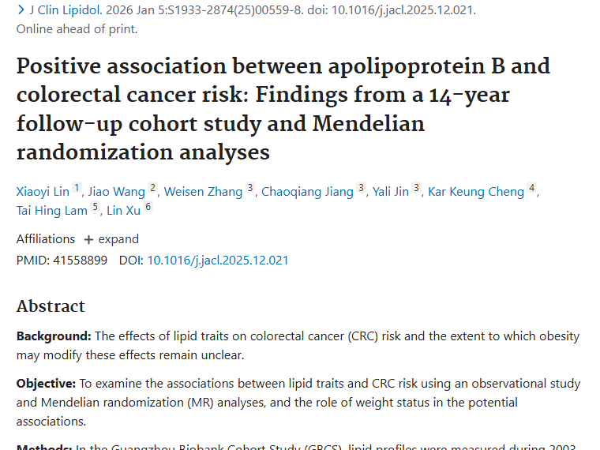Open affiliation superscript 2 after Jiao Wang

[x=153, y=188]
